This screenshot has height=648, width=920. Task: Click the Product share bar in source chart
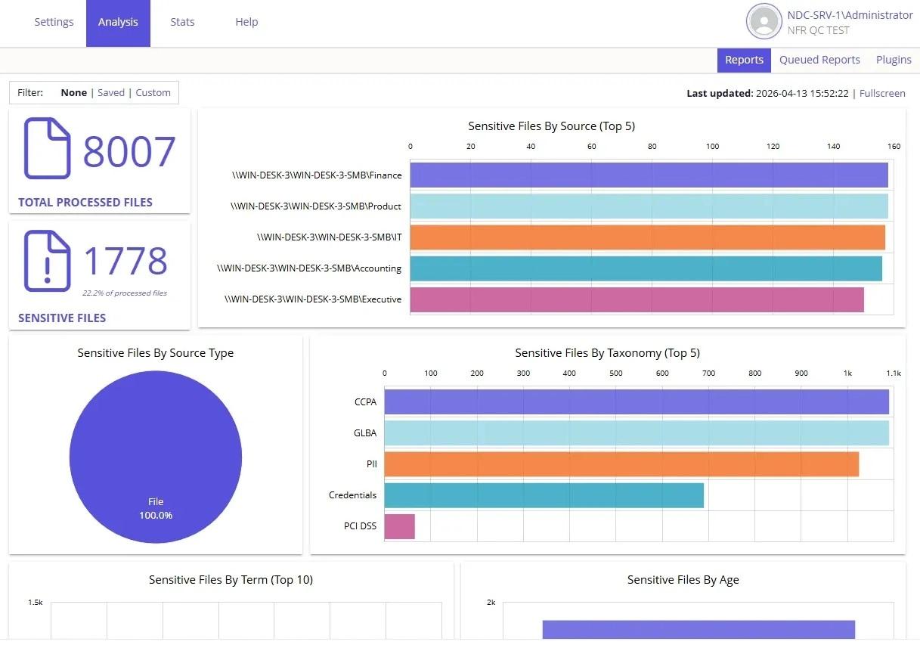(x=649, y=206)
